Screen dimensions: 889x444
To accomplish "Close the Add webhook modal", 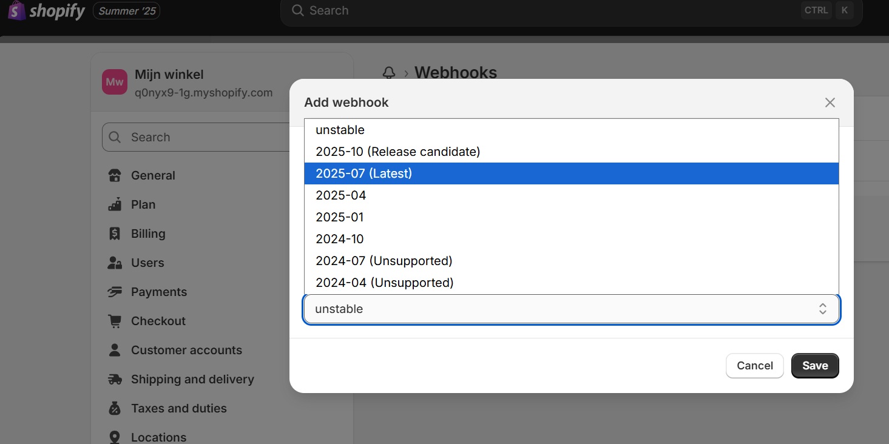I will point(830,103).
